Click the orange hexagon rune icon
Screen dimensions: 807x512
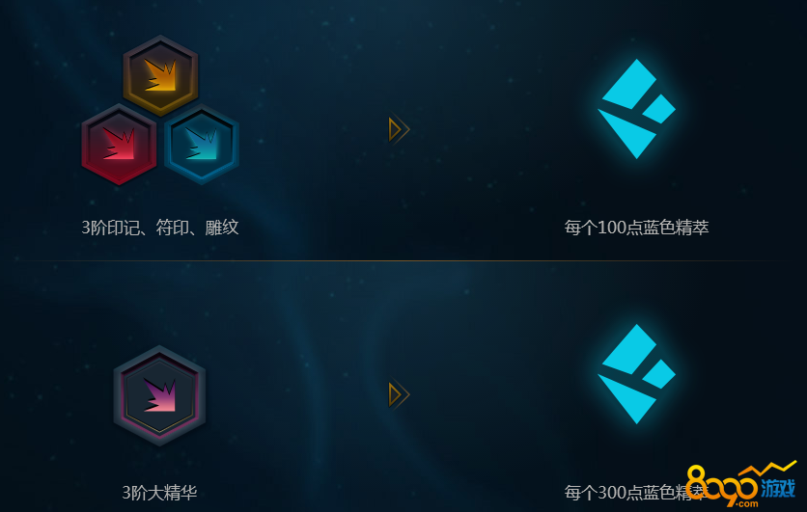(x=160, y=75)
